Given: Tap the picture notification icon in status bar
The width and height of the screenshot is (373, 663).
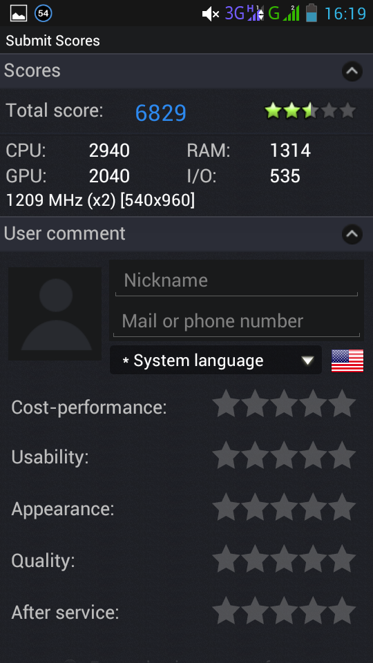Looking at the screenshot, I should [x=19, y=13].
